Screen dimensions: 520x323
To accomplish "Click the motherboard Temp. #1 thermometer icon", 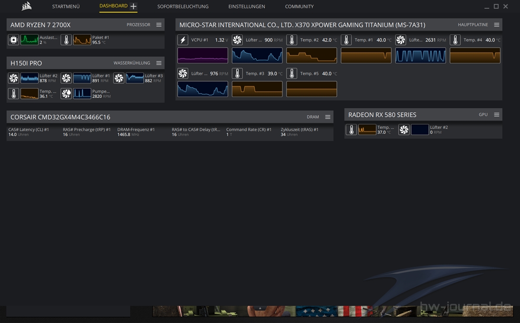I will [346, 40].
